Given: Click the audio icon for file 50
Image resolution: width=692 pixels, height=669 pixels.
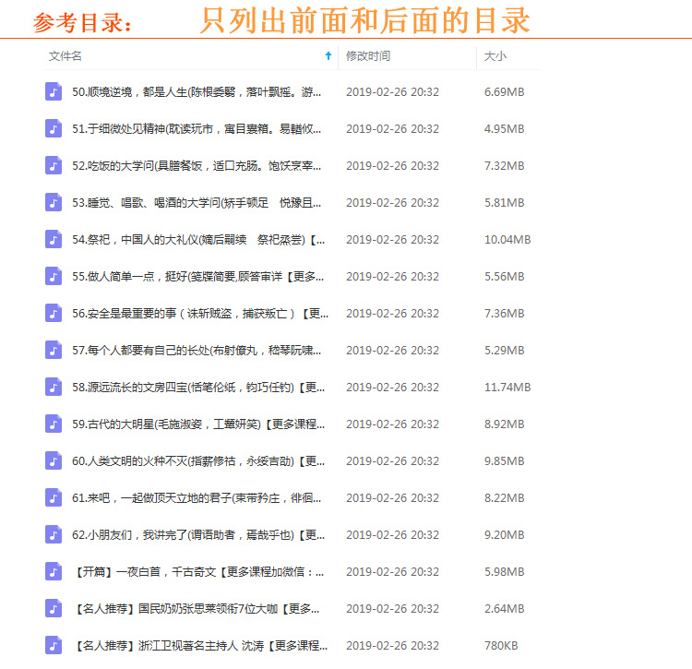Looking at the screenshot, I should pos(54,91).
